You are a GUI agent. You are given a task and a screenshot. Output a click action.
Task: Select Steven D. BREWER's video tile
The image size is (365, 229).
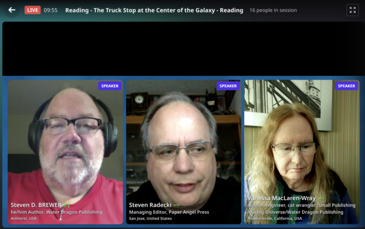coord(66,152)
